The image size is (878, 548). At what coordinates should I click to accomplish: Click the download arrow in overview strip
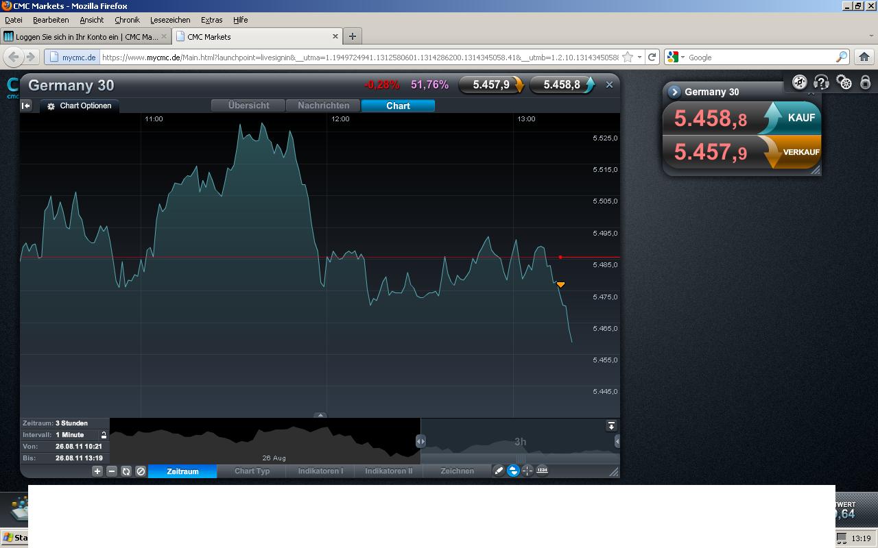pyautogui.click(x=611, y=425)
